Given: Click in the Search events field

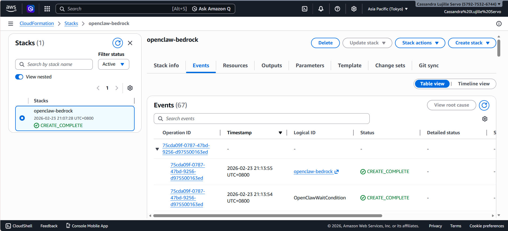Looking at the screenshot, I should [x=261, y=119].
